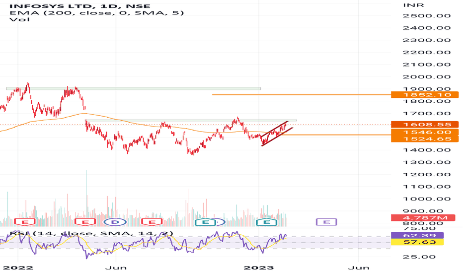Open the teal E earnings marker near 2023

click(266, 222)
